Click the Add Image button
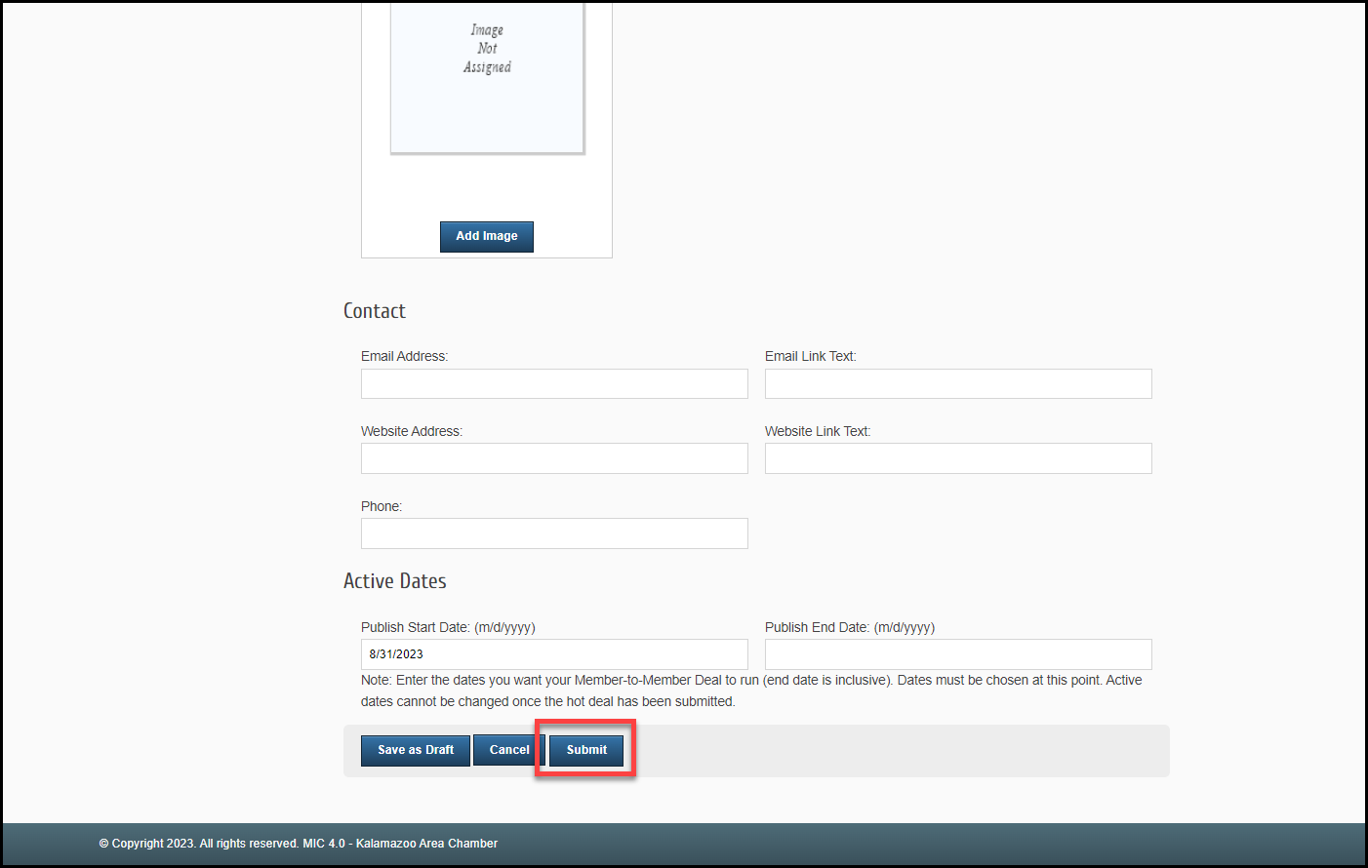The height and width of the screenshot is (868, 1368). coord(486,236)
